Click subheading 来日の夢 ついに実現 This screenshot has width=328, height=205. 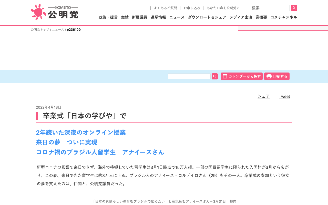point(67,142)
